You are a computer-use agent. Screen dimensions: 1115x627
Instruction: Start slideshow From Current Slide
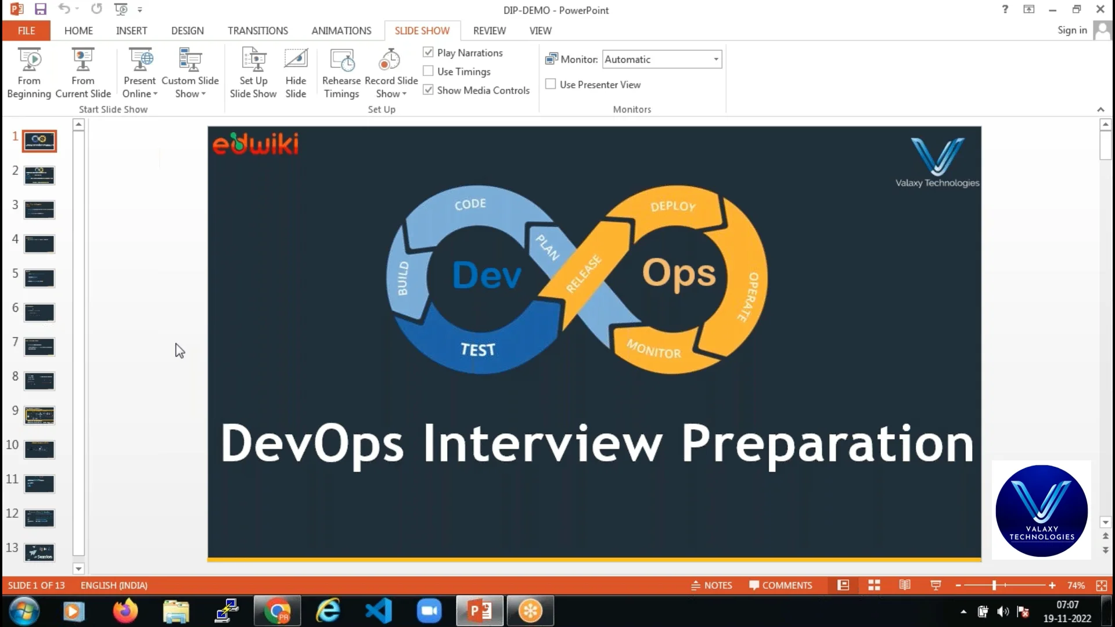(83, 73)
